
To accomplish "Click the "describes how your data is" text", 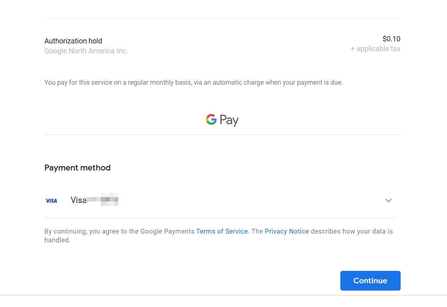I will (x=352, y=231).
